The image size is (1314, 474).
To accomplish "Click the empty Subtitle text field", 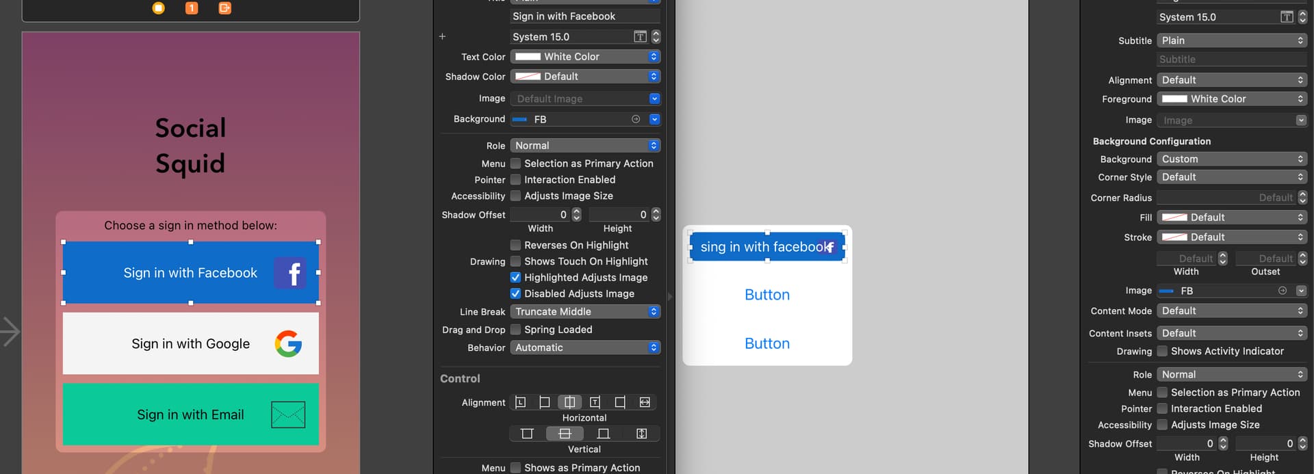I will click(x=1232, y=60).
